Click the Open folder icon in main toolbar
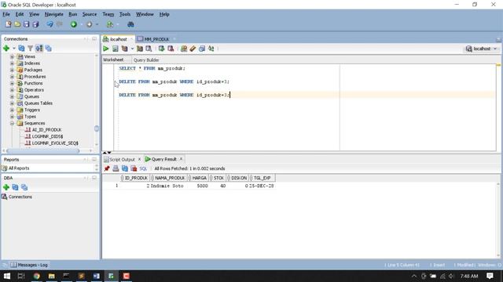503x282 pixels. [x=17, y=24]
